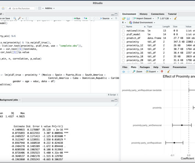The width and height of the screenshot is (195, 163).
Task: Click the find magnifier icon in the editor toolbar
Action: 15,18
